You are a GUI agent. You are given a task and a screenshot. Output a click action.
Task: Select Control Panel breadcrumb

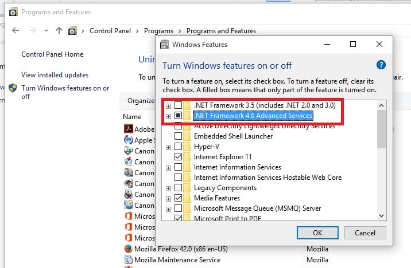click(x=110, y=31)
